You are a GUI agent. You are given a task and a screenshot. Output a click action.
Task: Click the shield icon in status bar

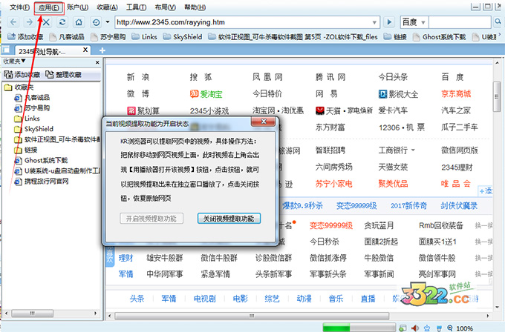[439, 328]
